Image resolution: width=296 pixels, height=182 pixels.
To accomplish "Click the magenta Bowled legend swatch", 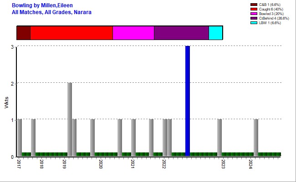I will (x=254, y=14).
